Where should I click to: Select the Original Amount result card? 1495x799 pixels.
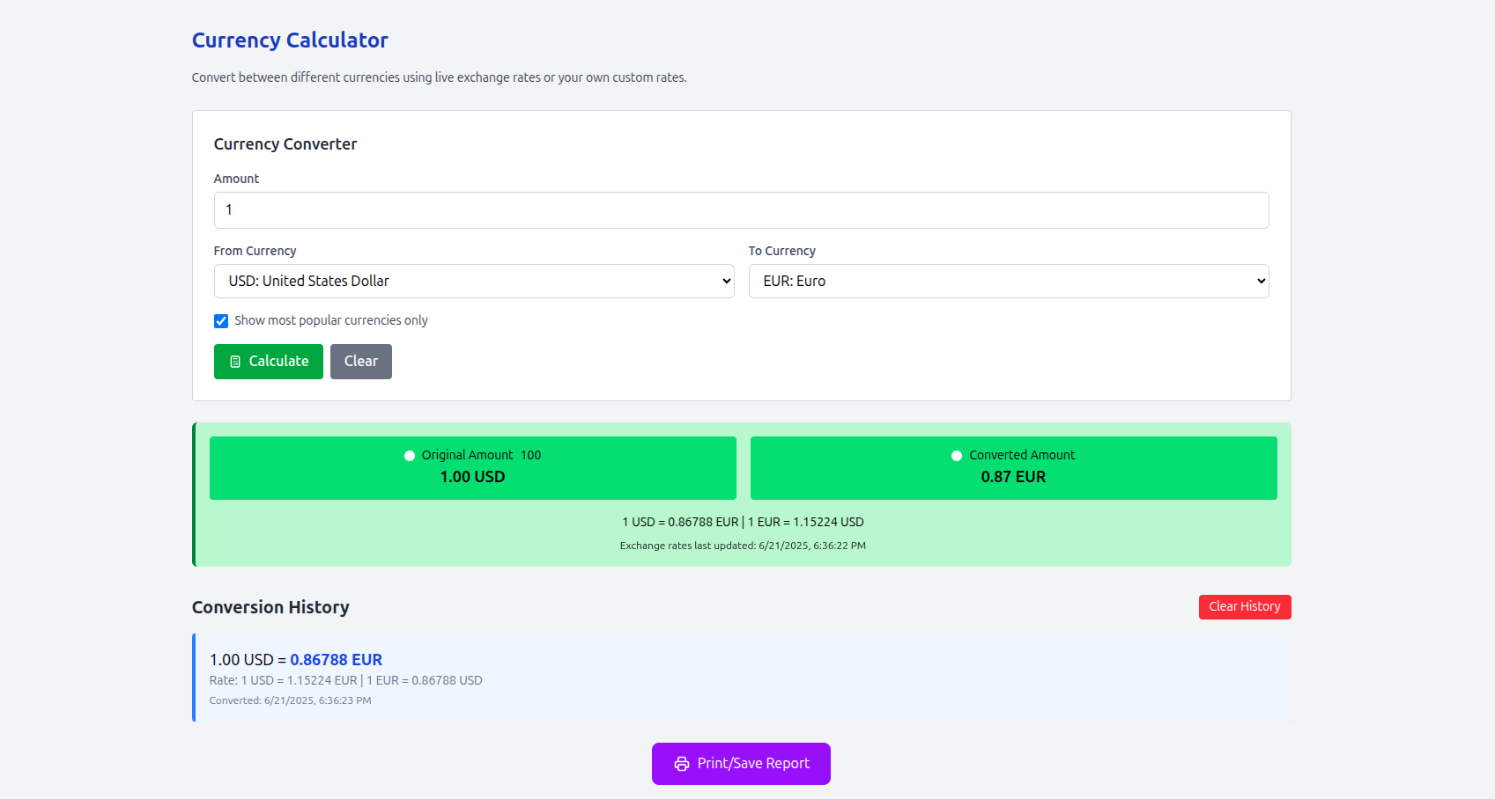coord(473,467)
